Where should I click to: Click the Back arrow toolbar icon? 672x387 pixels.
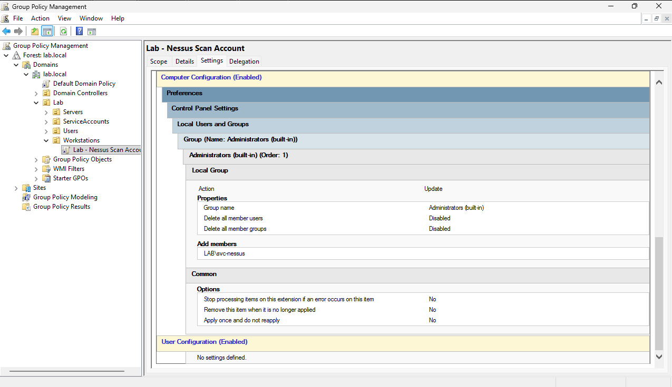(6, 31)
